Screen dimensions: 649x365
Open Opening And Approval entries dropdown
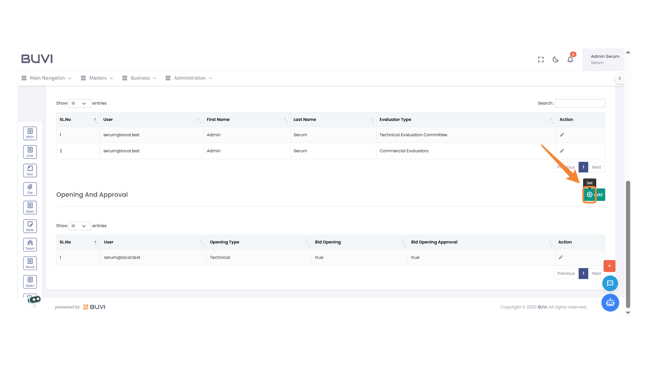(79, 226)
